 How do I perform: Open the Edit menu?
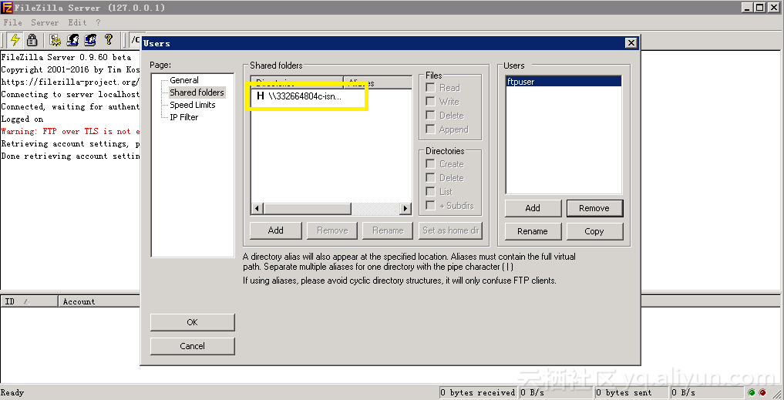point(78,22)
